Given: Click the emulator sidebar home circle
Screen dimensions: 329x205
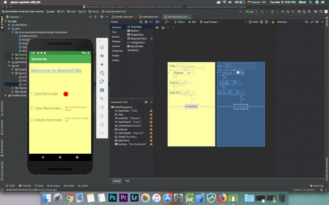Looking at the screenshot, I should pyautogui.click(x=102, y=116).
